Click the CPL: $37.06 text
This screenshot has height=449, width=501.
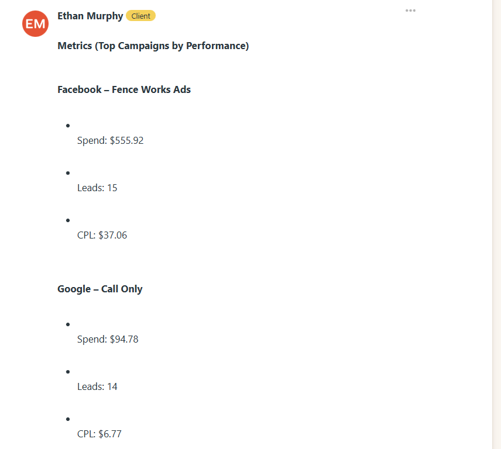[102, 235]
